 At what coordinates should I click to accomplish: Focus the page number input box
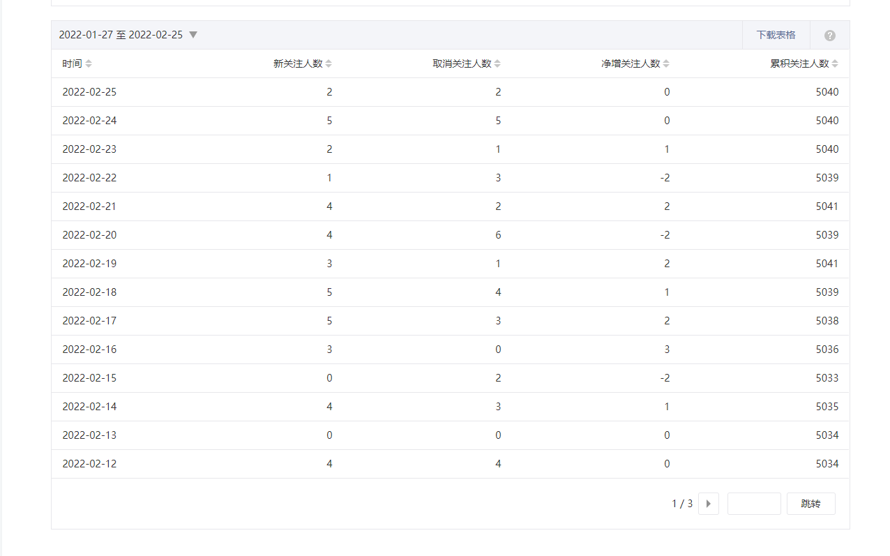[x=753, y=504]
